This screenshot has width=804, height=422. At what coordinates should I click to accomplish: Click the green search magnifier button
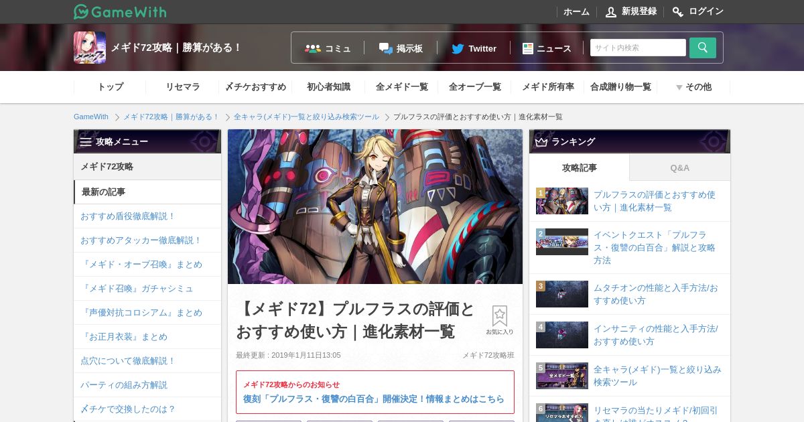(x=703, y=48)
